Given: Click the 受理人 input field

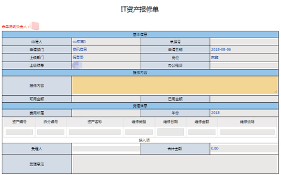Looking at the screenshot, I should [106, 149].
